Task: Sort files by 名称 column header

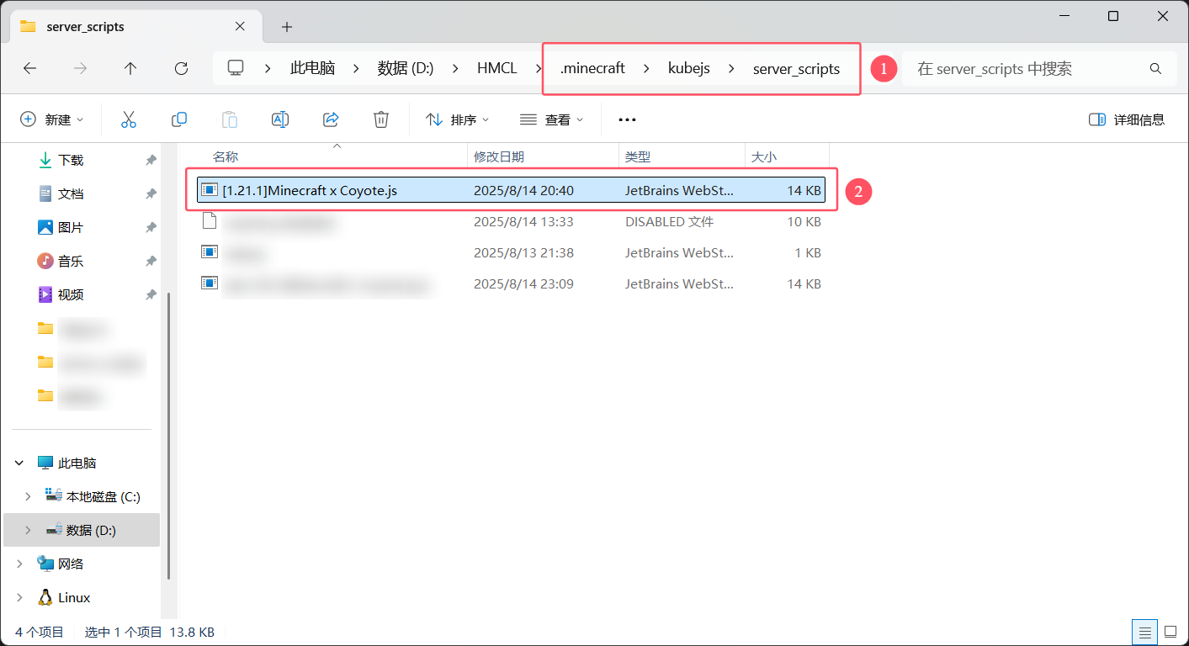Action: (337, 156)
